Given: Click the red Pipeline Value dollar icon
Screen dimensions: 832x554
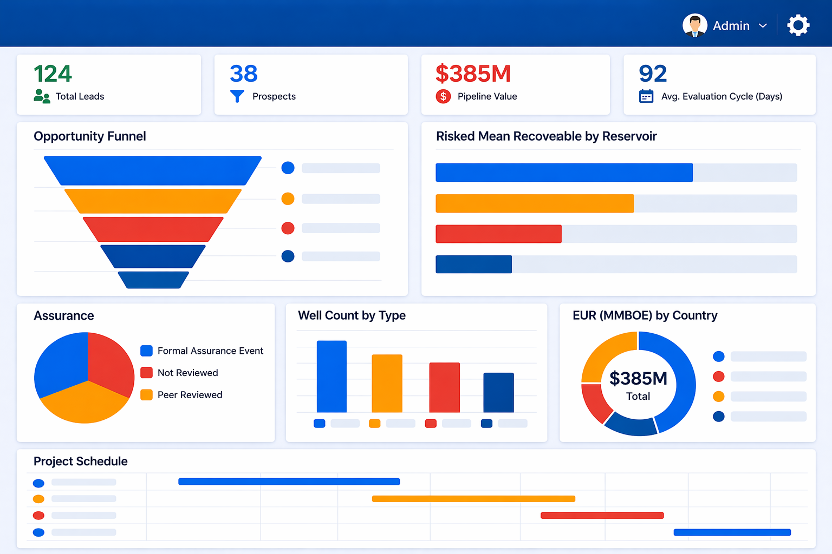Looking at the screenshot, I should 443,96.
